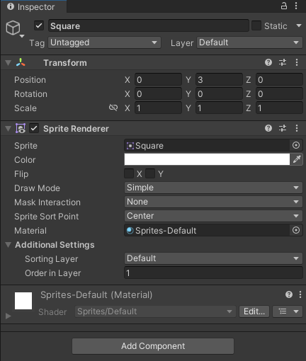Viewport: 306px width, 361px height.
Task: Click the object name field Square
Action: 149,25
